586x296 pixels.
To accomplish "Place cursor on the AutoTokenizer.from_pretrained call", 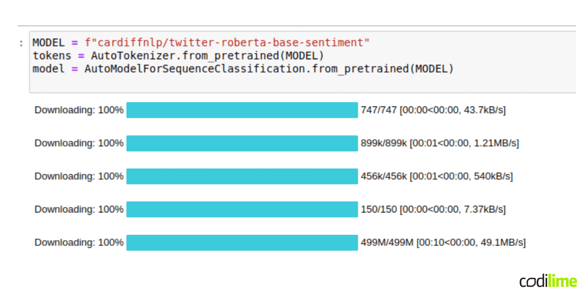I will tap(207, 56).
